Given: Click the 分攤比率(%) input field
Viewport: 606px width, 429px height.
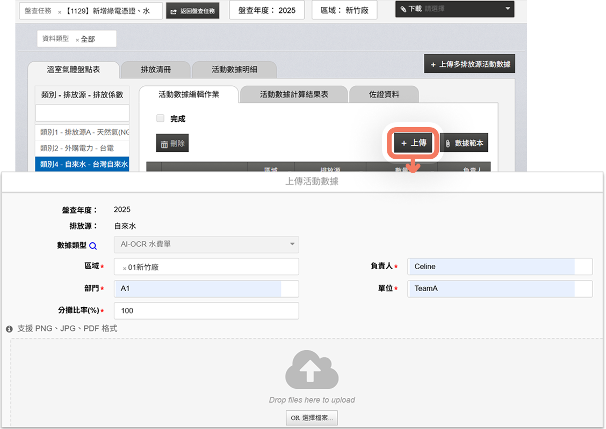Looking at the screenshot, I should point(206,310).
